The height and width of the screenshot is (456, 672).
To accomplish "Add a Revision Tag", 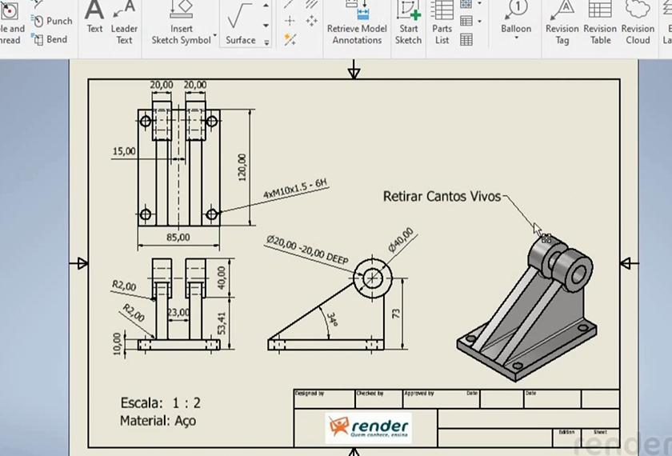I will 562,22.
